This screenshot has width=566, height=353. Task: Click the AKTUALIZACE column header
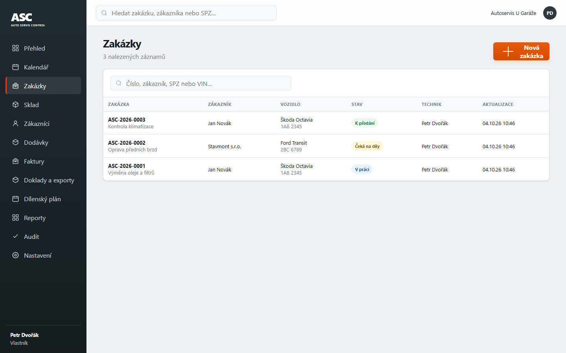click(498, 104)
